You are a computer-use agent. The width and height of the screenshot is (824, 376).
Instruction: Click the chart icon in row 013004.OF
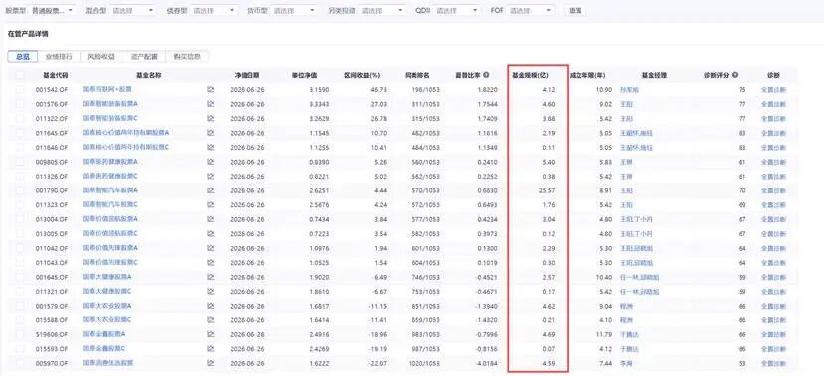tap(211, 219)
